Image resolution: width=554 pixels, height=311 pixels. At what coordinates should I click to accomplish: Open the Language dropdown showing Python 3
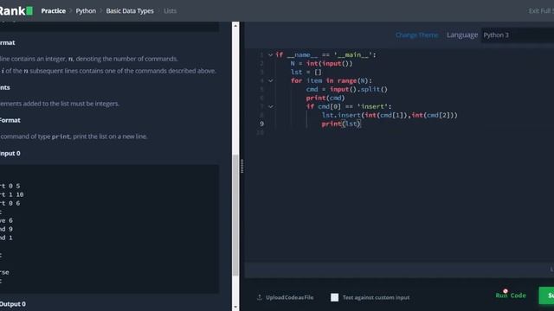tap(517, 35)
